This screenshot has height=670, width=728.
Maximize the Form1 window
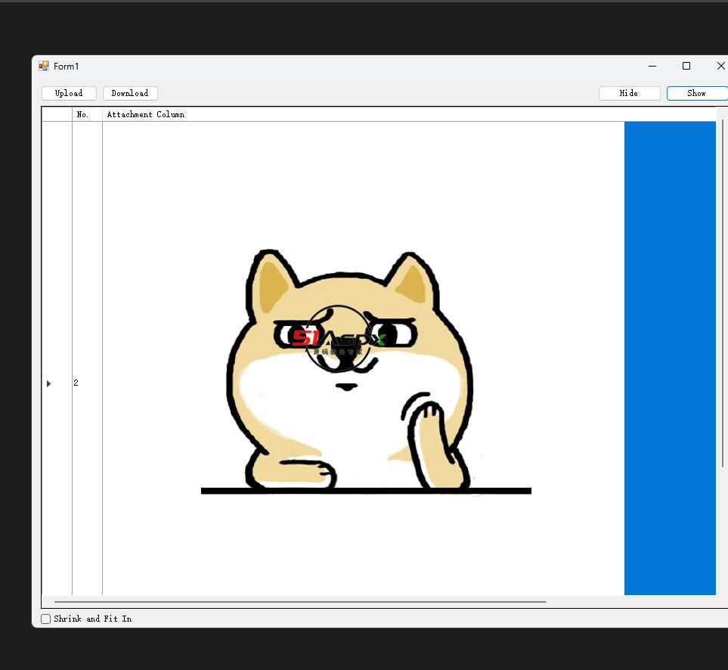pos(686,66)
